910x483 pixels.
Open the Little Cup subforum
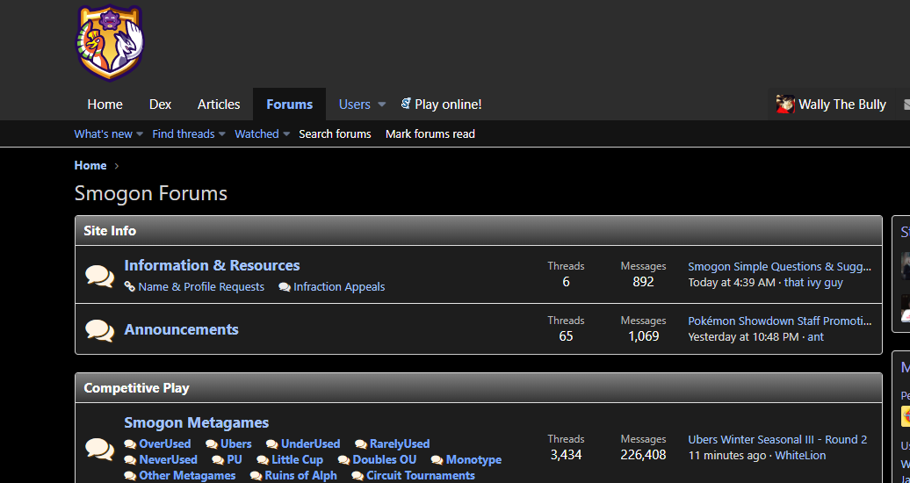(297, 460)
